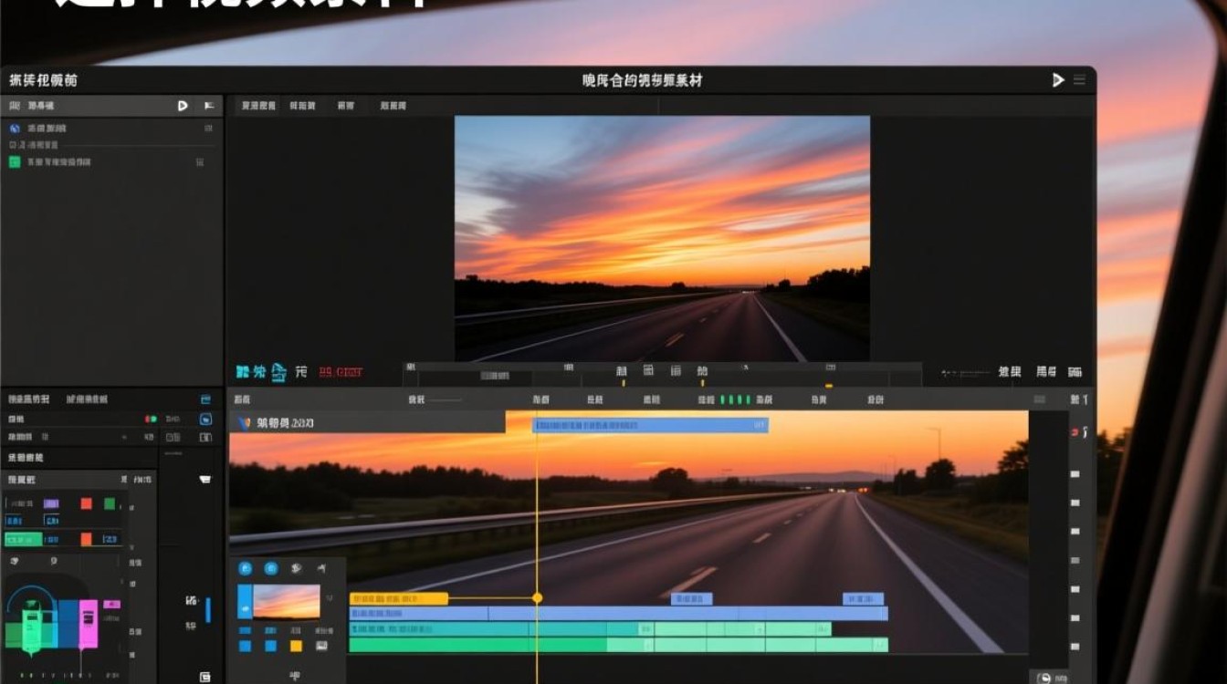Select the small blue clip near the timeline's right end
Viewport: 1227px width, 684px height.
click(863, 599)
